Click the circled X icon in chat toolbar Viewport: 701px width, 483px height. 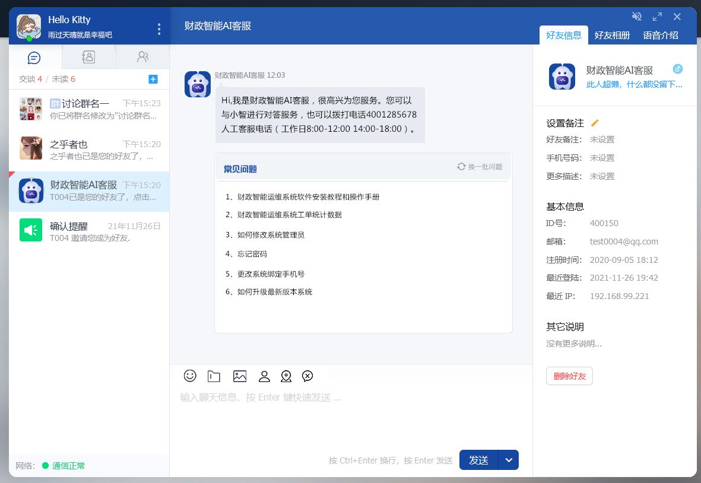point(307,376)
